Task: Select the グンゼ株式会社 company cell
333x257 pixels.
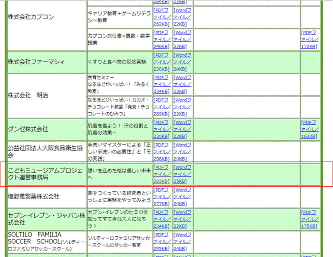Action: [x=47, y=129]
